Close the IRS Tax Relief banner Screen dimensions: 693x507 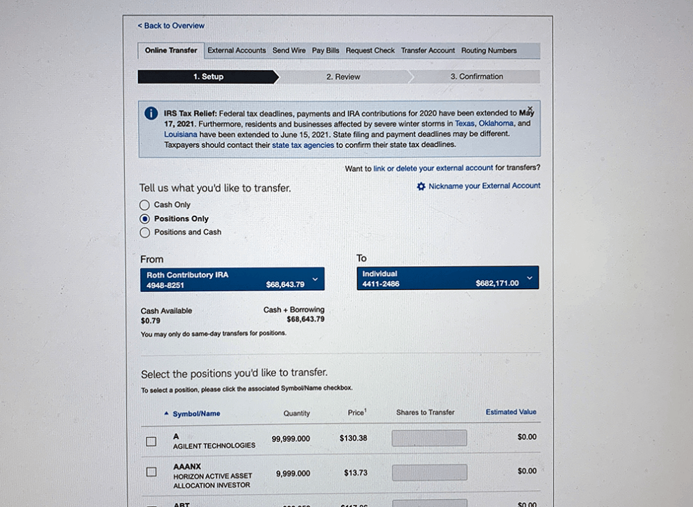(x=530, y=108)
